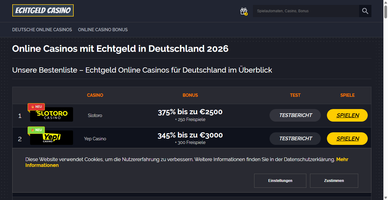
Task: Open the Deutsche Online Casinos menu item
Action: pyautogui.click(x=42, y=29)
